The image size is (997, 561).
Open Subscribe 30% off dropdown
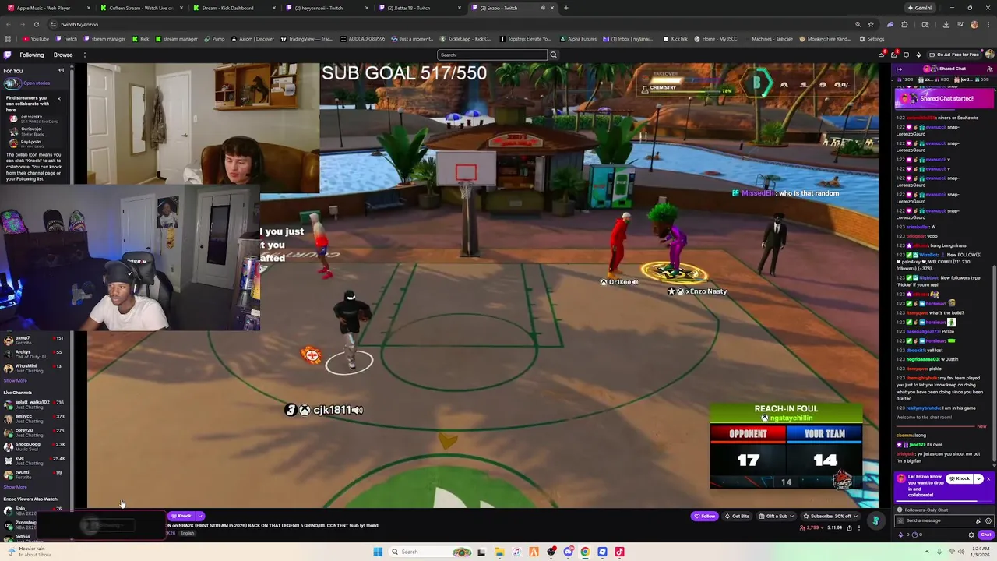click(830, 516)
